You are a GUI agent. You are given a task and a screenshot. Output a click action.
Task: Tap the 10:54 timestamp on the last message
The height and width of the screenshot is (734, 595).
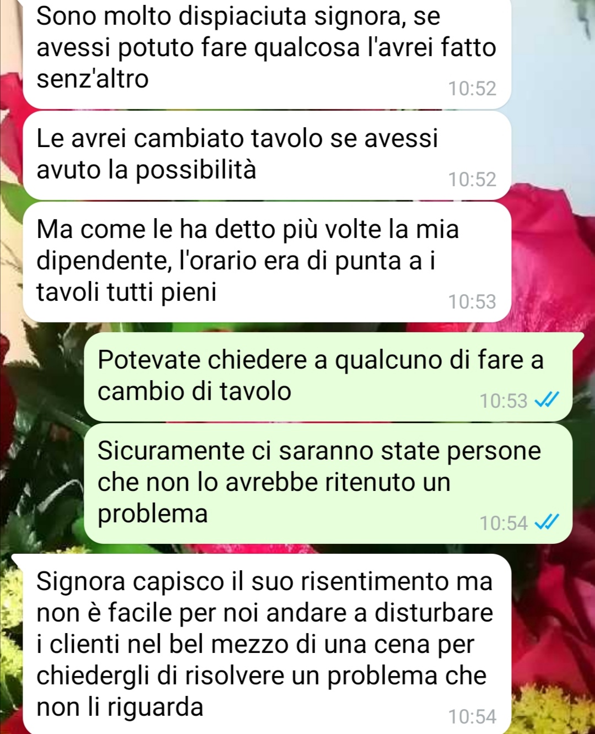[x=472, y=716]
